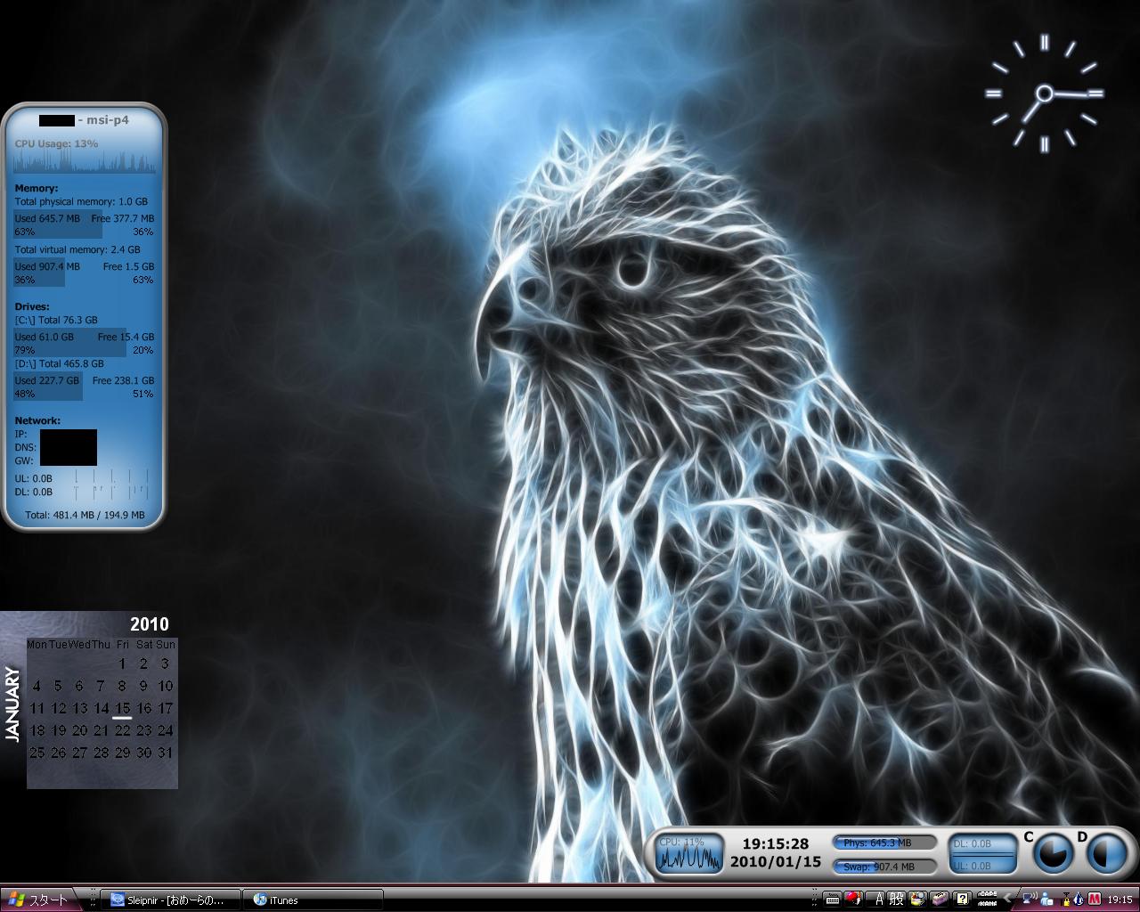The height and width of the screenshot is (912, 1140).
Task: Click 'Total physical memory: 1.0 GB' text
Action: pyautogui.click(x=81, y=201)
